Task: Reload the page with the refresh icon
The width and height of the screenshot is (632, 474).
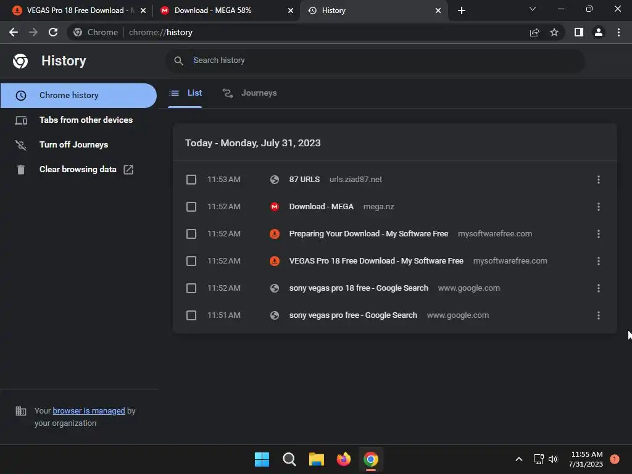Action: pos(53,32)
